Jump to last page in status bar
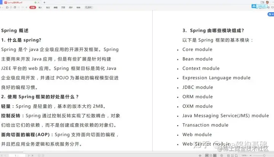The image size is (274, 157). point(32,155)
